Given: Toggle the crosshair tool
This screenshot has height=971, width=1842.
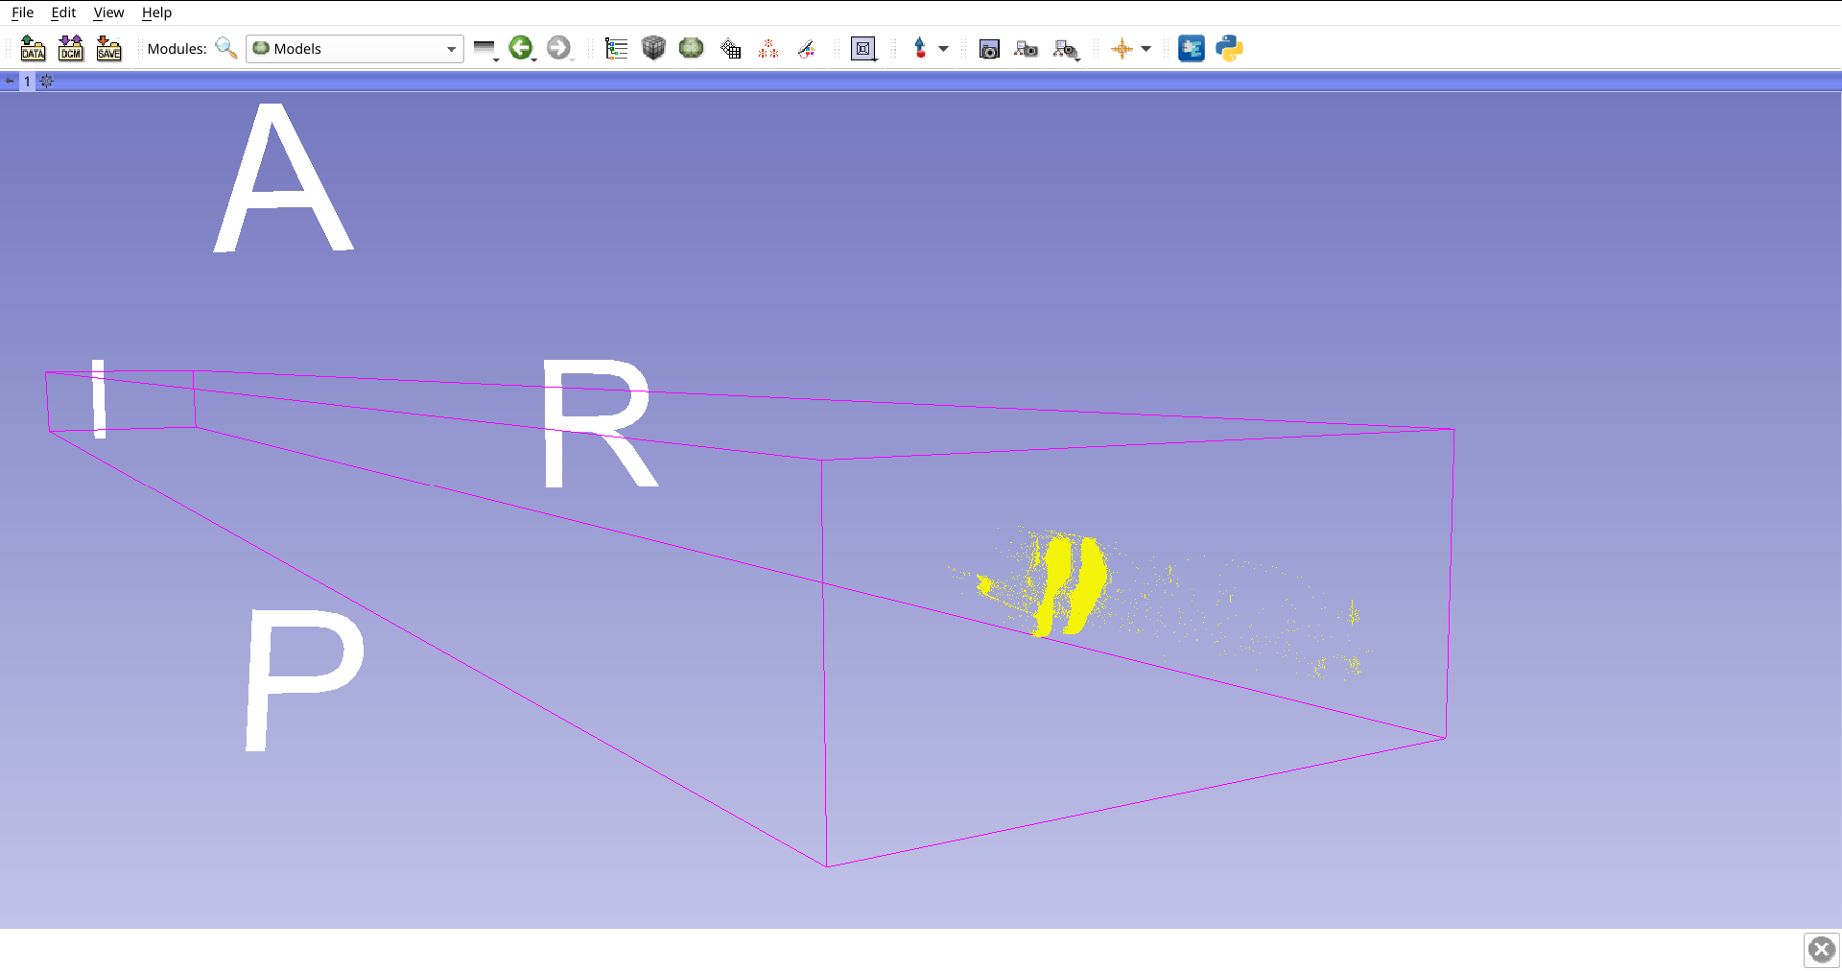Looking at the screenshot, I should click(1122, 49).
